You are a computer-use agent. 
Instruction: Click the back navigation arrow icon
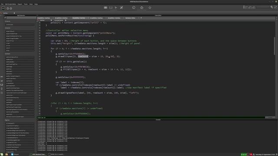pos(8,8)
